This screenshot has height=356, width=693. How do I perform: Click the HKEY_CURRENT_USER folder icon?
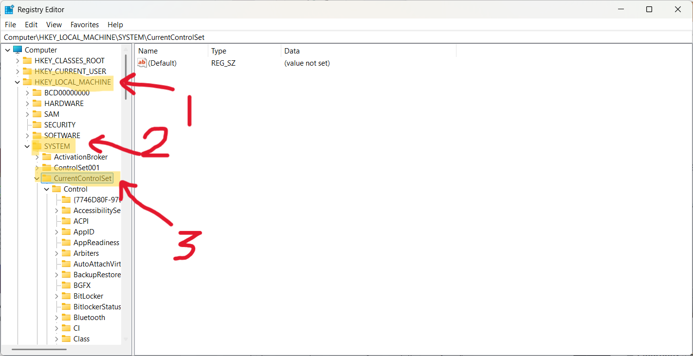[27, 71]
